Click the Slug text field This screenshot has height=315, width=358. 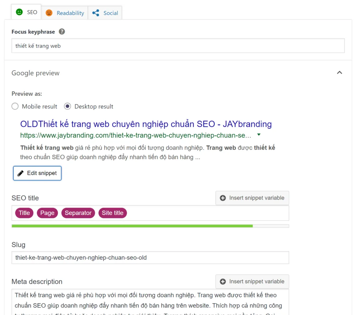tap(150, 258)
